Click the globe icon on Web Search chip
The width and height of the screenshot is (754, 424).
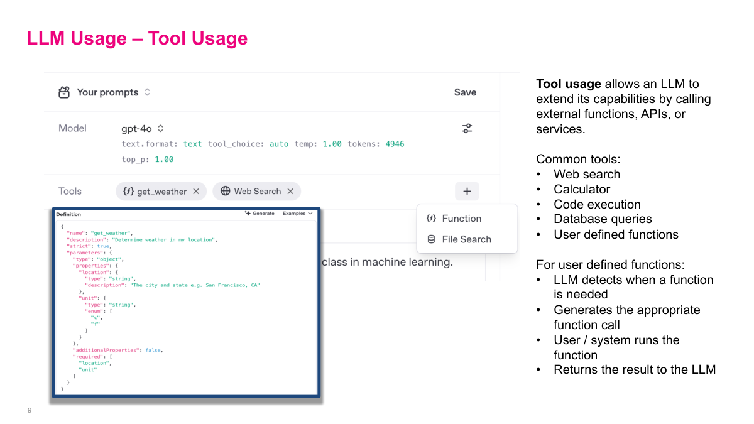[226, 191]
